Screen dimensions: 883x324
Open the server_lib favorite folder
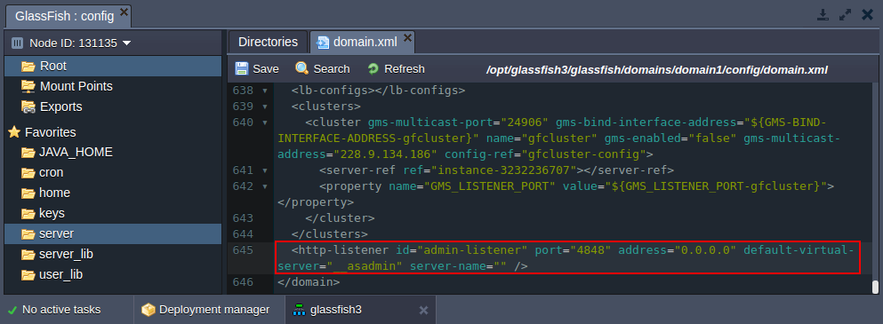coord(113,254)
